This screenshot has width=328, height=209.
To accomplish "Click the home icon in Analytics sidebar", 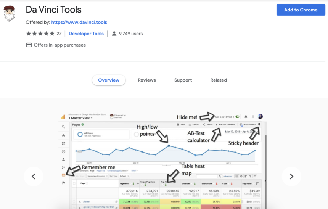I will click(64, 135).
